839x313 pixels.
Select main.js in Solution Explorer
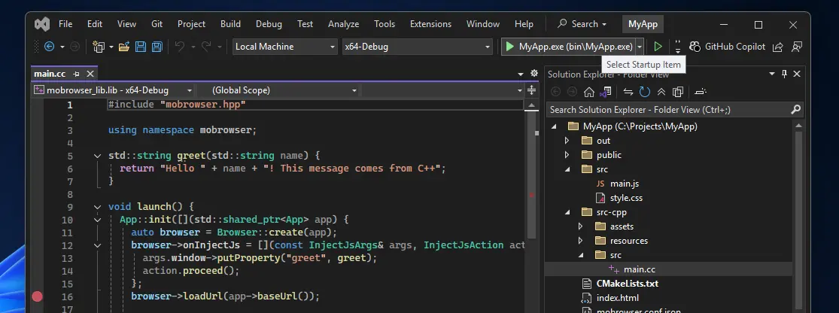pyautogui.click(x=625, y=184)
